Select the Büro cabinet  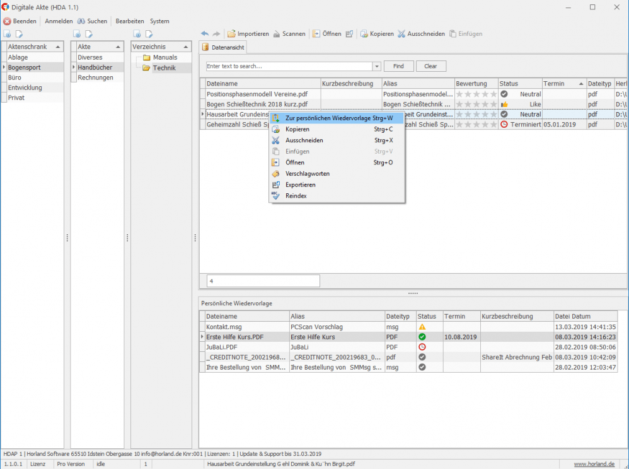35,77
